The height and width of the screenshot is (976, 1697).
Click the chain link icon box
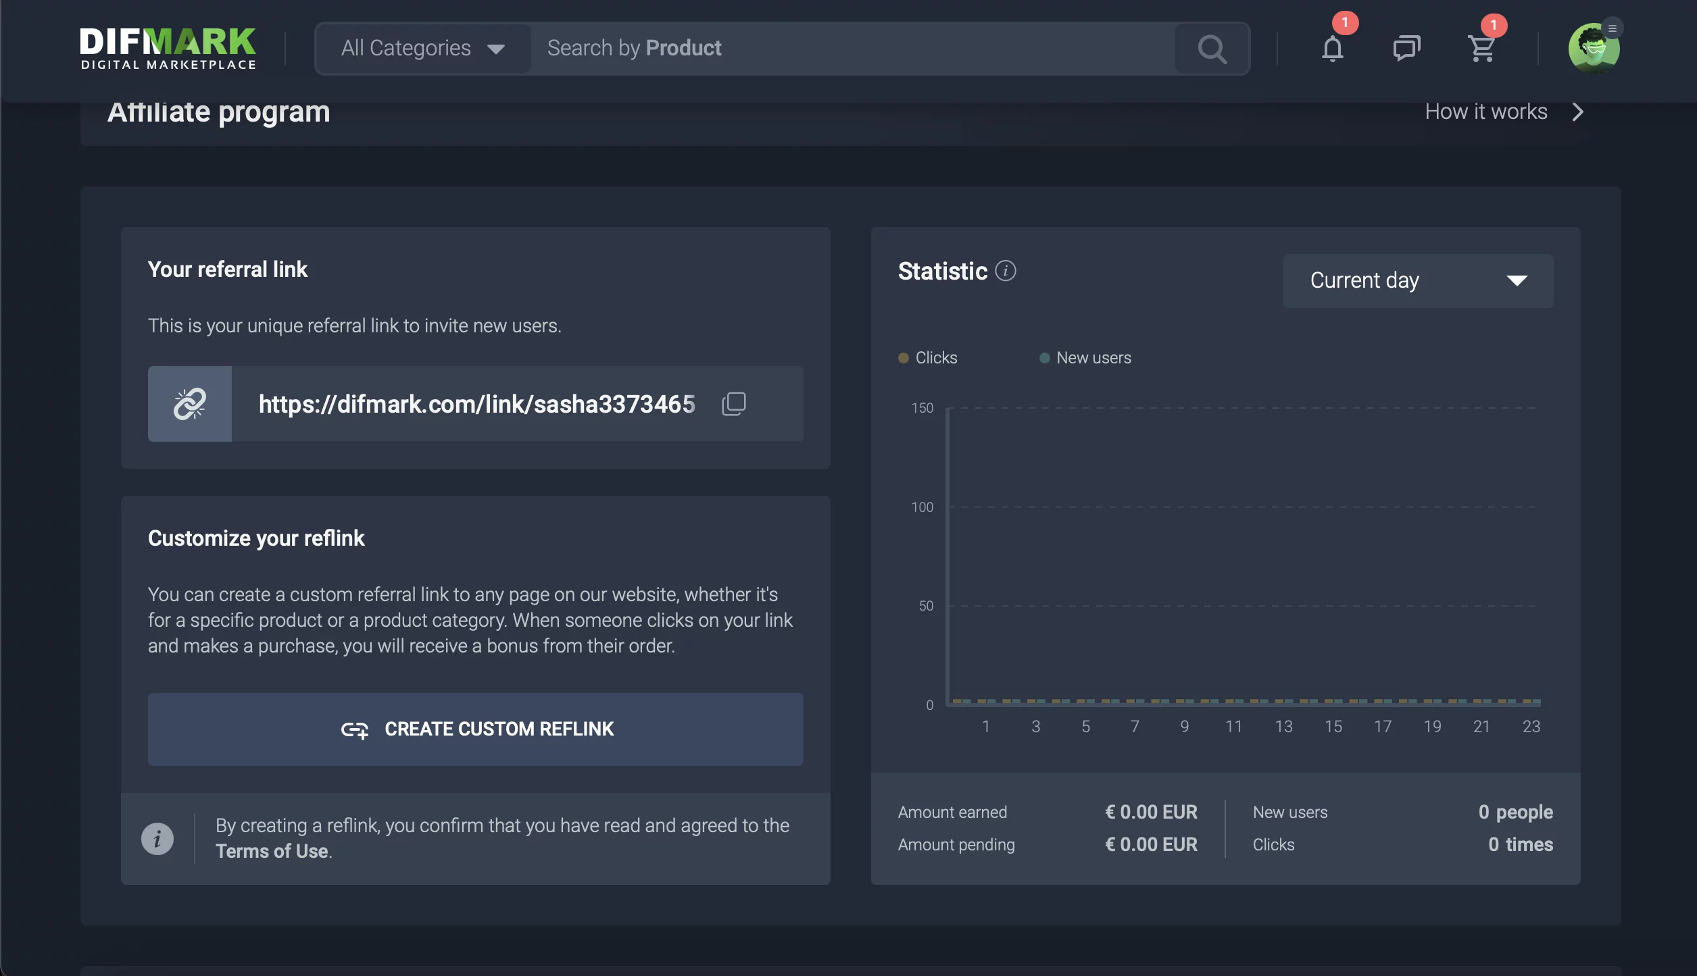(x=190, y=404)
